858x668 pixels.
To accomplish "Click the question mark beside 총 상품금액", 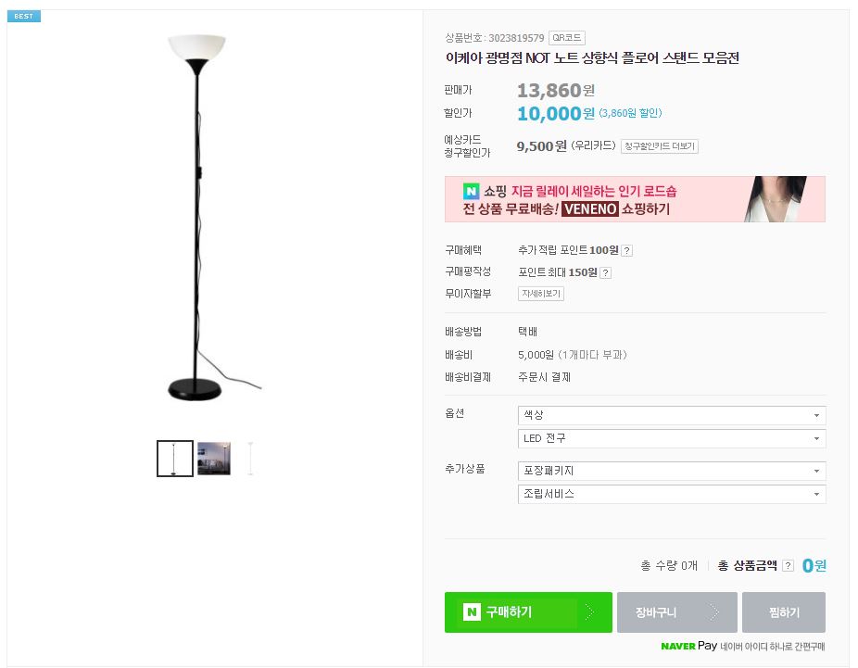I will 788,566.
